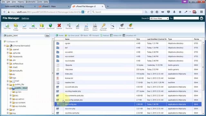Select the demostuffx folder in tree

[16, 71]
